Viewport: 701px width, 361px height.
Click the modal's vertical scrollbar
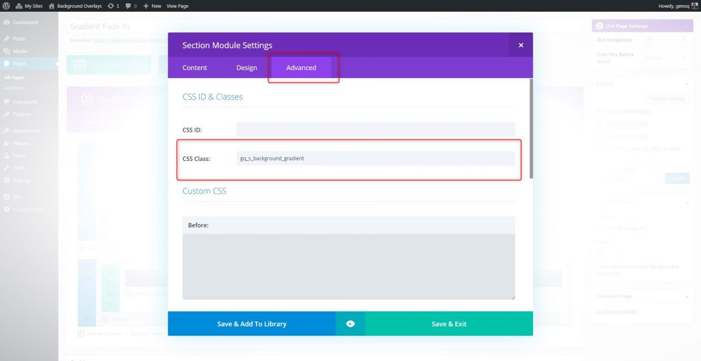coord(530,130)
